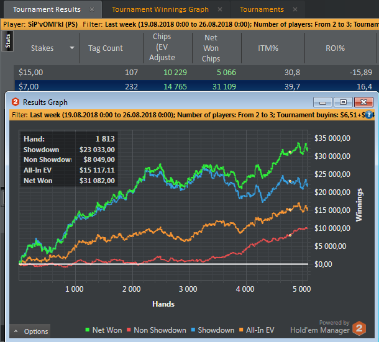379x342 pixels.
Task: Select the $15,00 stakes row
Action: click(196, 73)
